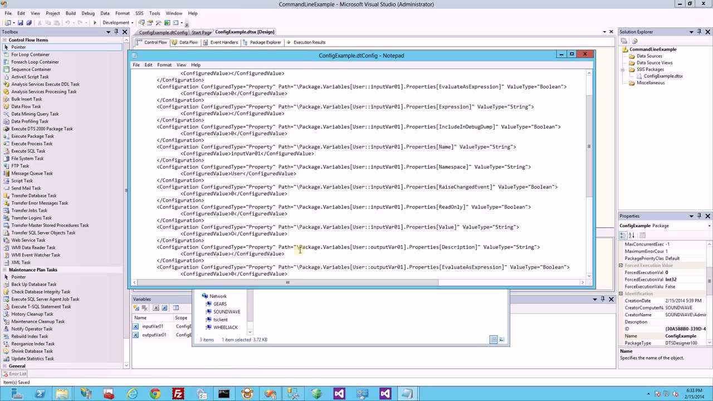Viewport: 713px width, 401px height.
Task: Switch to the Start Page document tab
Action: tap(201, 32)
